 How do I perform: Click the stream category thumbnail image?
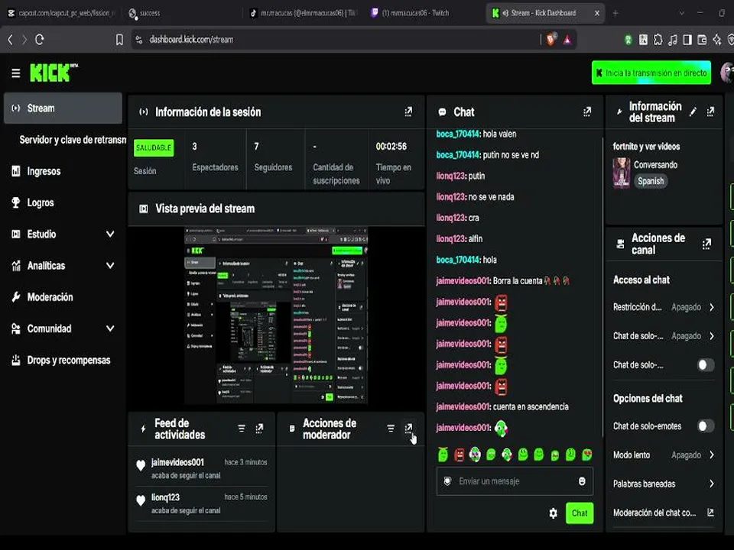[621, 173]
